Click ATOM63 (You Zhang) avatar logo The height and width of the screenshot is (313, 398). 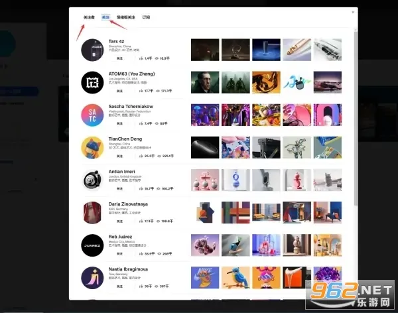click(x=92, y=83)
